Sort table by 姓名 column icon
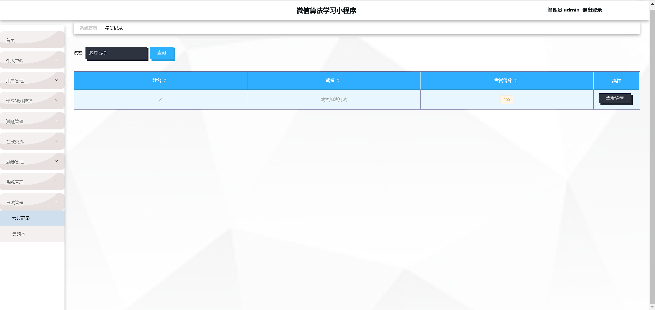 (x=165, y=81)
